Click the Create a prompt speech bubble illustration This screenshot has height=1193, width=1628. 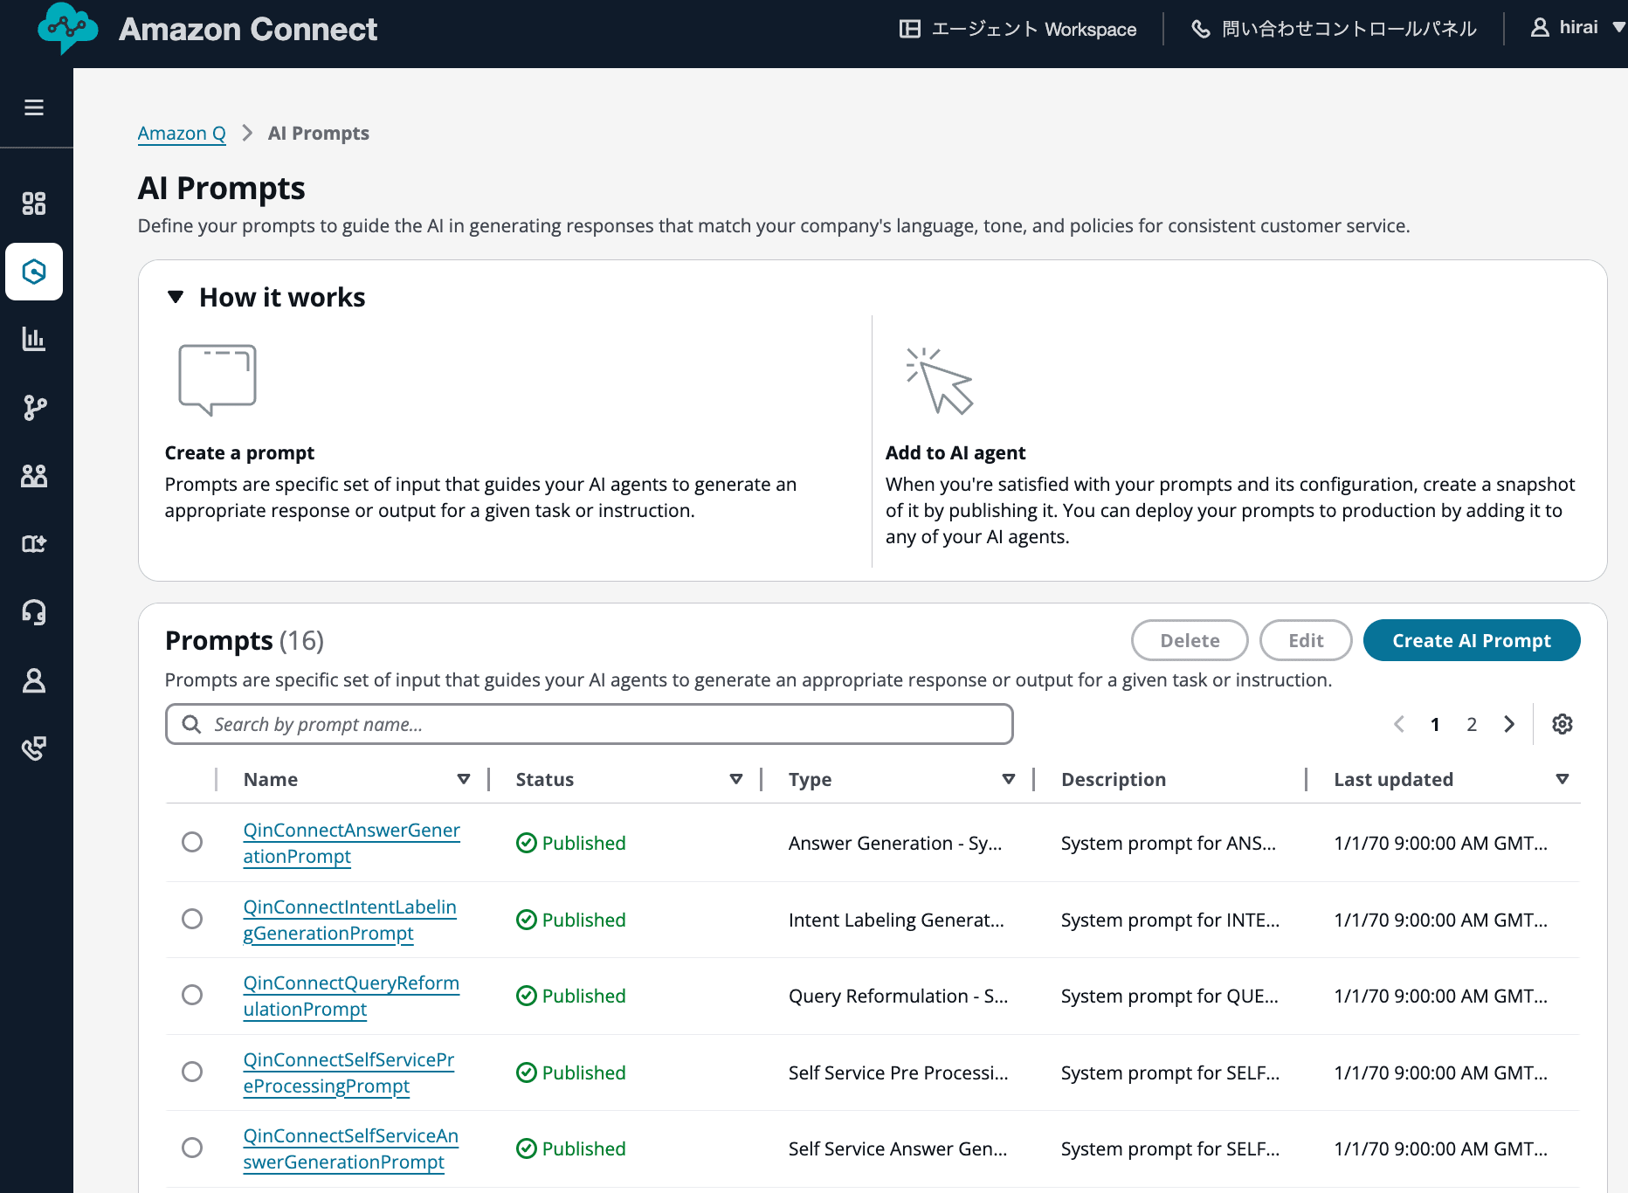pyautogui.click(x=217, y=379)
